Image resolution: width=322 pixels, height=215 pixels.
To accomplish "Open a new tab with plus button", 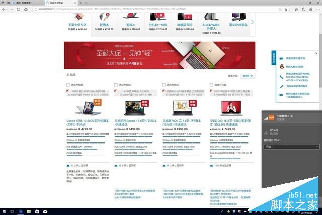I will tap(81, 3).
